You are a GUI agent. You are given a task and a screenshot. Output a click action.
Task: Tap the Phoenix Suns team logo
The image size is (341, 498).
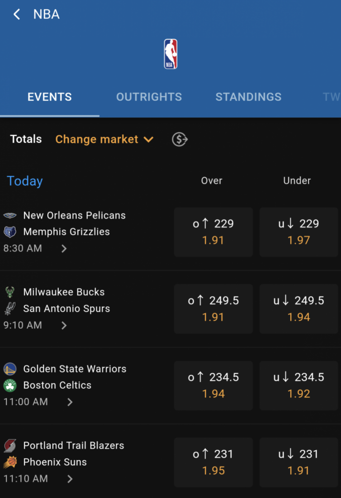pyautogui.click(x=10, y=462)
